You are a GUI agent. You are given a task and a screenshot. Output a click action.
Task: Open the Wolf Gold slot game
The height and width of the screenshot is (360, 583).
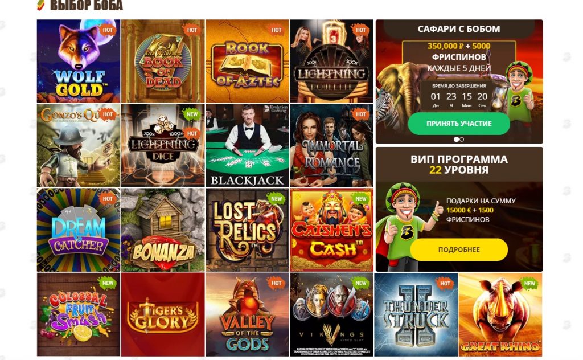79,62
